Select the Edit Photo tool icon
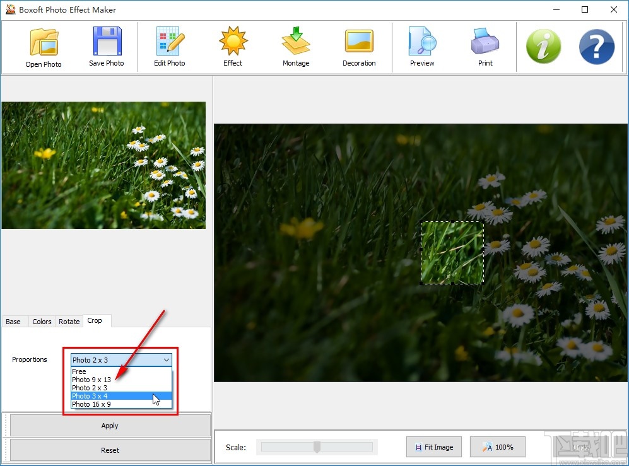 pyautogui.click(x=170, y=41)
